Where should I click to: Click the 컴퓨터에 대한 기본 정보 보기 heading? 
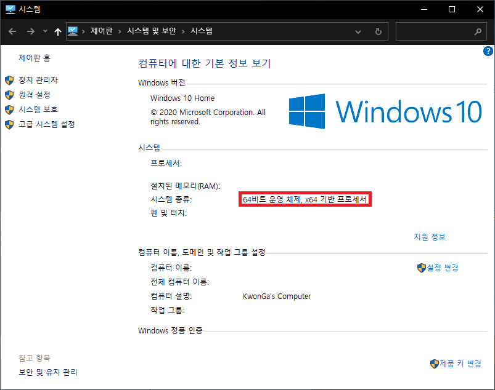click(x=205, y=63)
